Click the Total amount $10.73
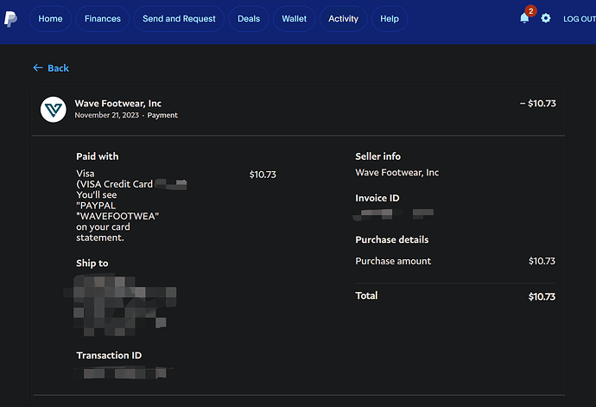596x407 pixels. click(542, 296)
